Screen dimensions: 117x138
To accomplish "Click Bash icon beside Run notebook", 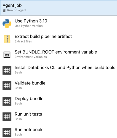I will coord(7,132).
